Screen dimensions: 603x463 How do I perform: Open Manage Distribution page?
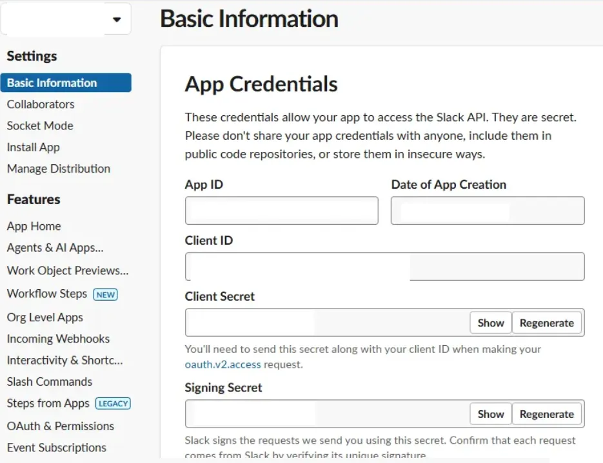tap(59, 169)
